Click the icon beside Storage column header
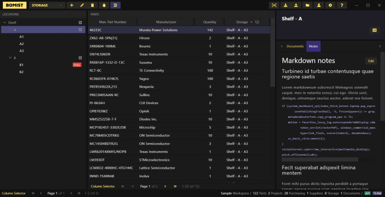 (257, 22)
